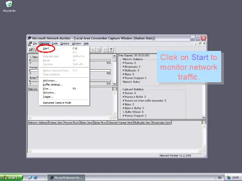Click Pause in the Capture menu
The height and width of the screenshot is (181, 242).
tap(64, 60)
